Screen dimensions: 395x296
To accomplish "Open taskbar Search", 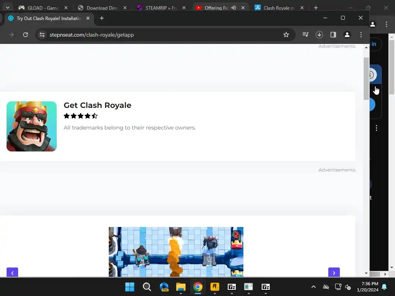I will 147,287.
